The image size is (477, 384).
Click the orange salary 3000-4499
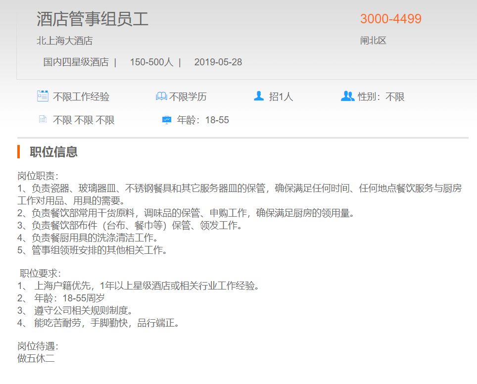[x=390, y=19]
